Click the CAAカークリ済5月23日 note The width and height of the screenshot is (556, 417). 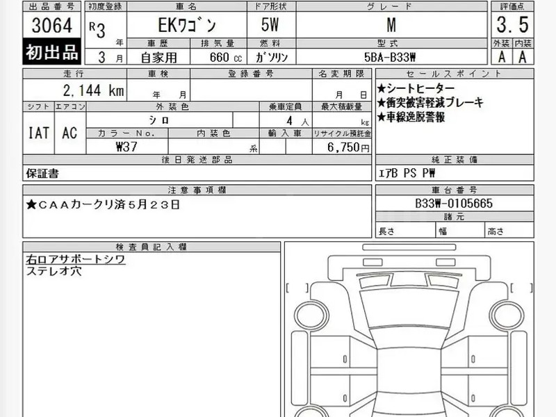click(104, 204)
